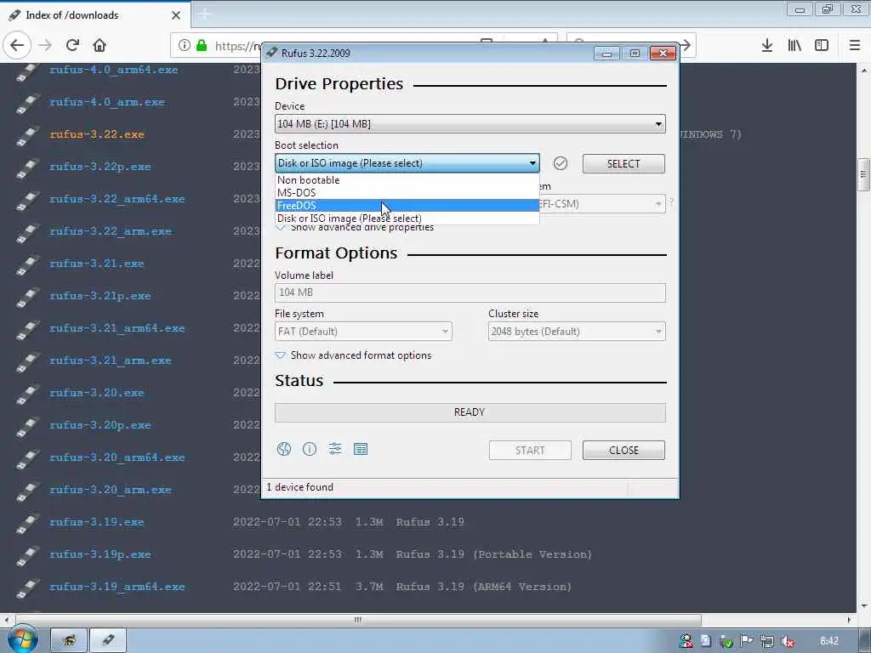Click the file icon beside rufus-4.0_arm.exe
The image size is (871, 653).
(x=28, y=103)
